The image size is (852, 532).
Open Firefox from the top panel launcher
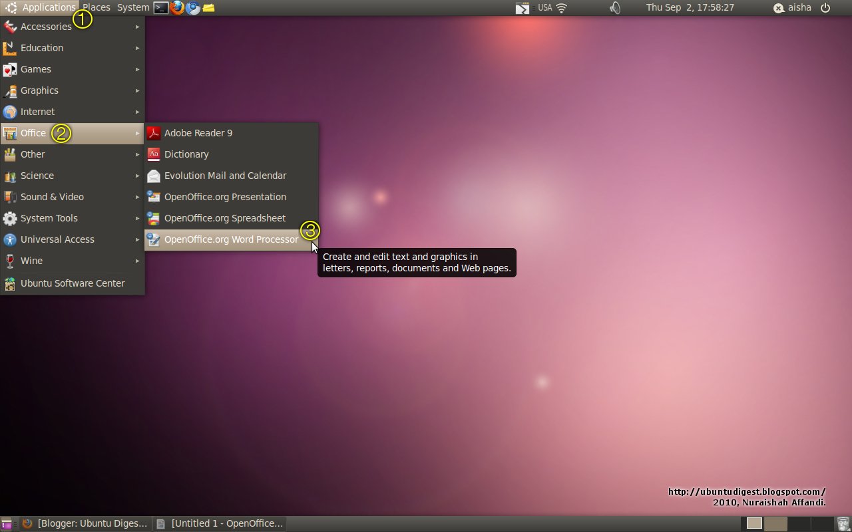pyautogui.click(x=177, y=8)
